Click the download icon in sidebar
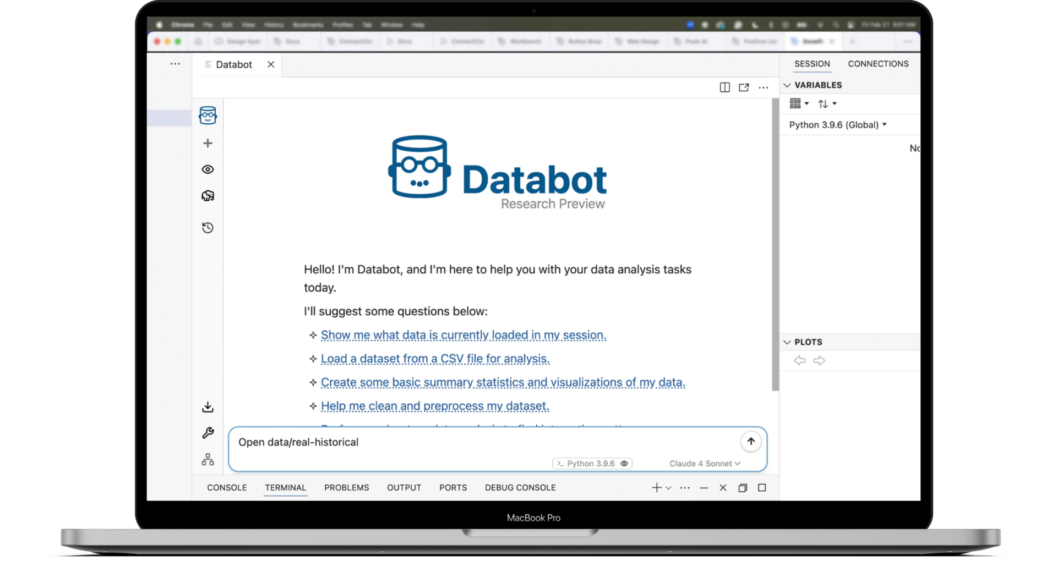The height and width of the screenshot is (571, 1057). tap(208, 407)
